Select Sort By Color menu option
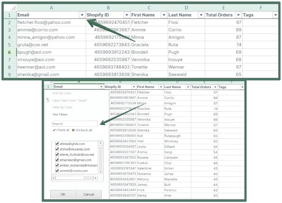This screenshot has width=282, height=203. click(62, 93)
